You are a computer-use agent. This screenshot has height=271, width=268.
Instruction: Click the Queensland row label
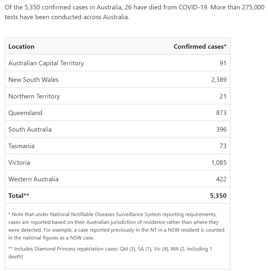[x=25, y=113]
